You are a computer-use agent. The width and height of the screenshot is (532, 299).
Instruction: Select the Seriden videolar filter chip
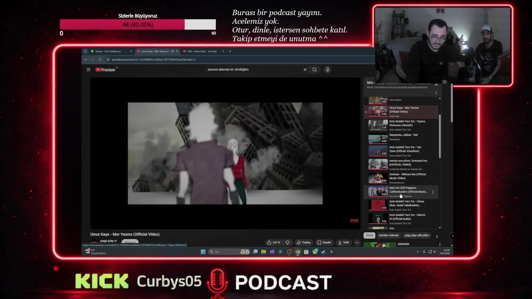[x=389, y=235]
